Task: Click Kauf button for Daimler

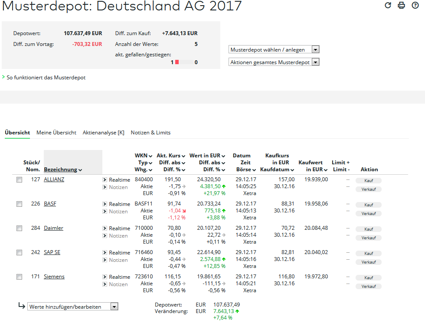Action: [x=369, y=229]
